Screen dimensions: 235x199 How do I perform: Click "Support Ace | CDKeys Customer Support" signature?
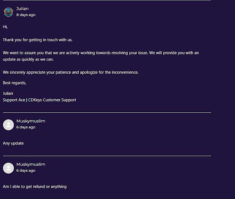click(x=39, y=100)
